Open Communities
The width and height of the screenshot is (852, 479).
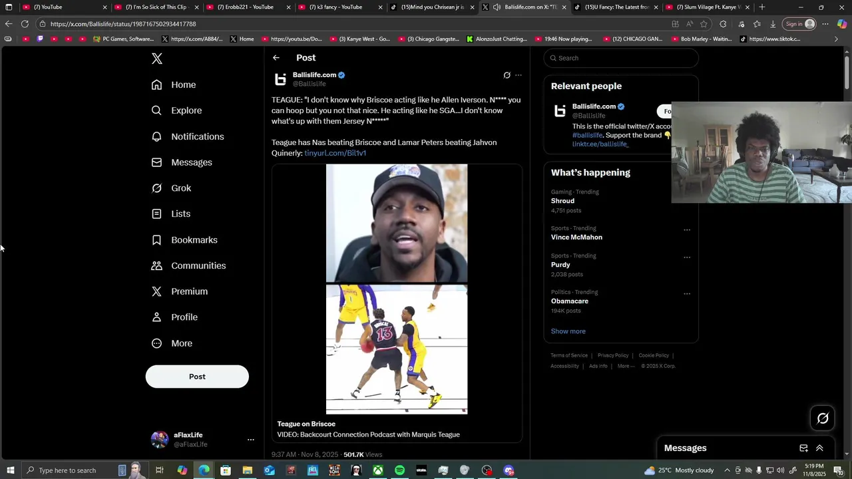[x=188, y=265]
